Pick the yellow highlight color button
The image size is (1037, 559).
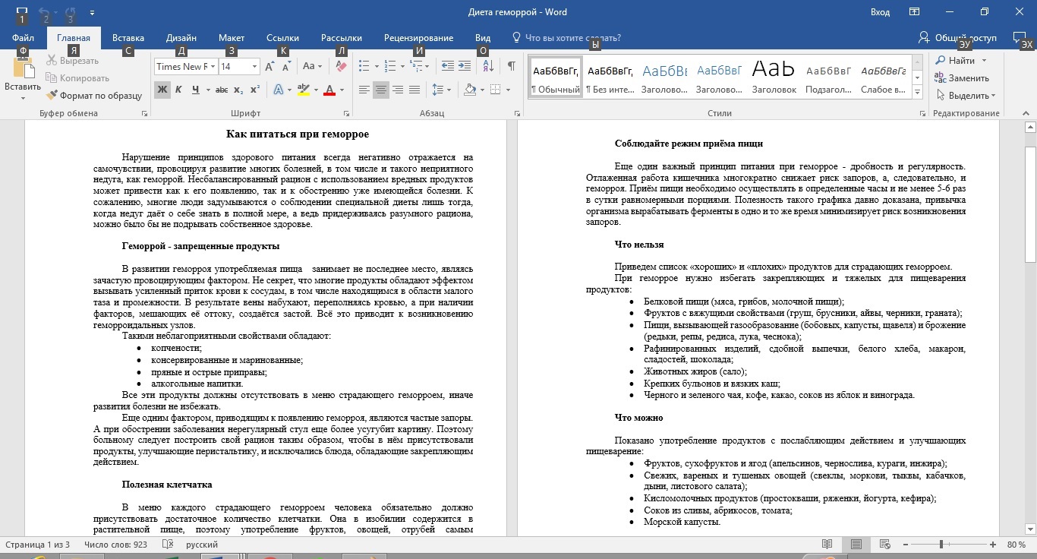[304, 90]
